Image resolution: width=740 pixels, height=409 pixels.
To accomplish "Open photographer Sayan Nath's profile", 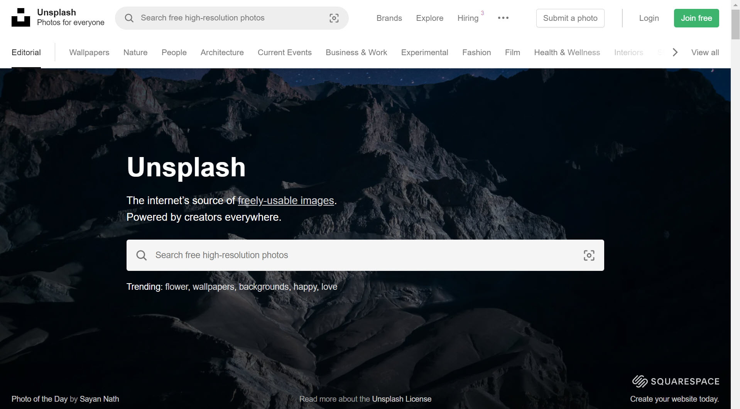I will tap(99, 399).
